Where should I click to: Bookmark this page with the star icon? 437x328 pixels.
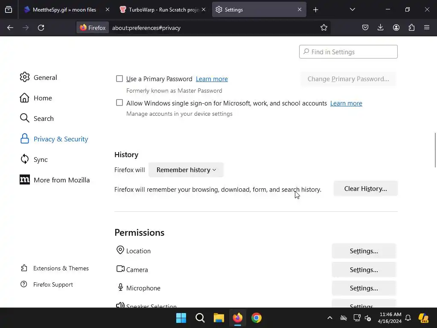click(x=324, y=28)
